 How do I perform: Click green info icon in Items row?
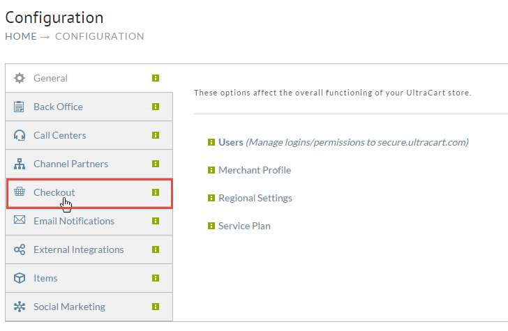(156, 278)
